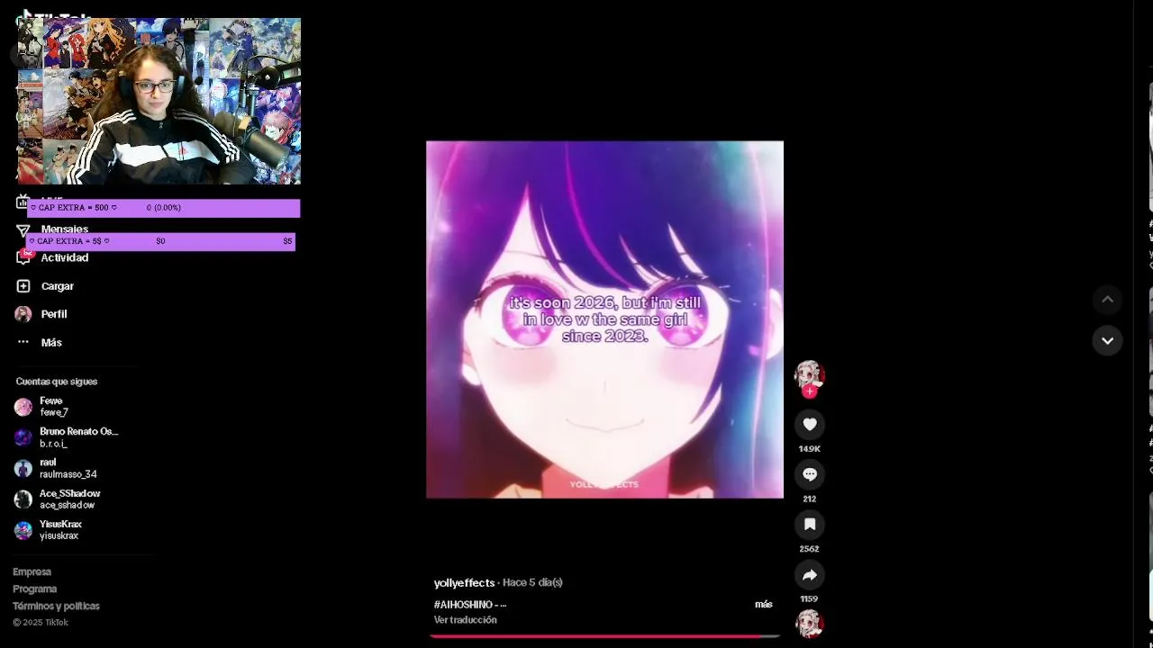Open Empresa footer link
Screen dimensions: 1153x648
click(32, 572)
